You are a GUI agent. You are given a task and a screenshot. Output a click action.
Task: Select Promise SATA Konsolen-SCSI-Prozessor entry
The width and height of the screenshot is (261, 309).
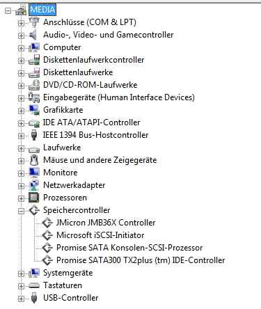pos(129,248)
